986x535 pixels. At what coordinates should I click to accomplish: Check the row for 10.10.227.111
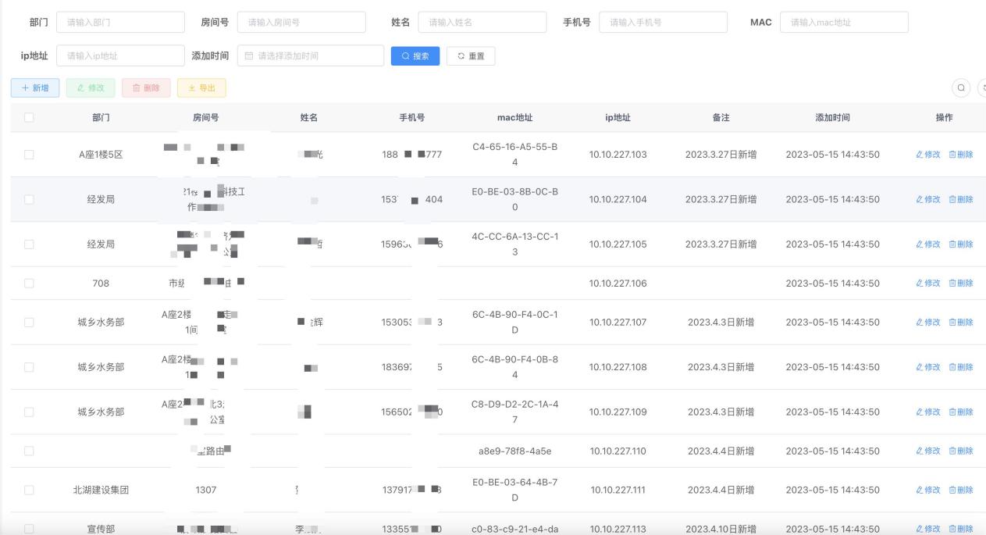(x=29, y=490)
